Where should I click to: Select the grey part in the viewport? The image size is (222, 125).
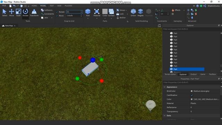point(90,69)
